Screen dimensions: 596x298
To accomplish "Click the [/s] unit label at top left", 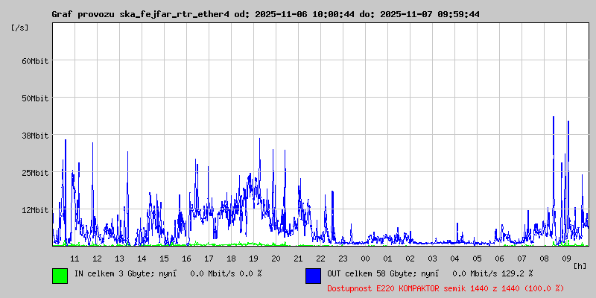I will [x=20, y=28].
